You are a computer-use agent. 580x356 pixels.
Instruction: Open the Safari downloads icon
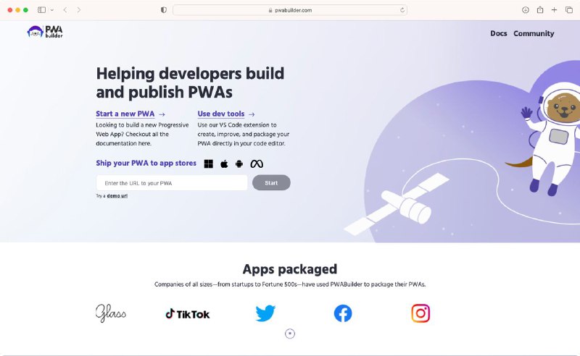click(525, 10)
